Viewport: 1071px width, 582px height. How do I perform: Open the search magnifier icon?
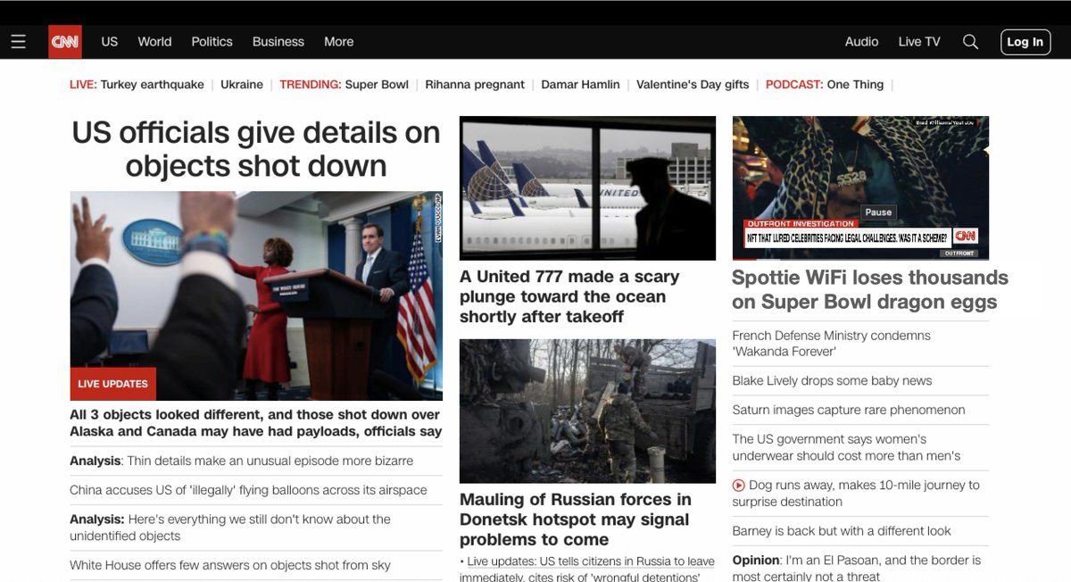point(970,42)
